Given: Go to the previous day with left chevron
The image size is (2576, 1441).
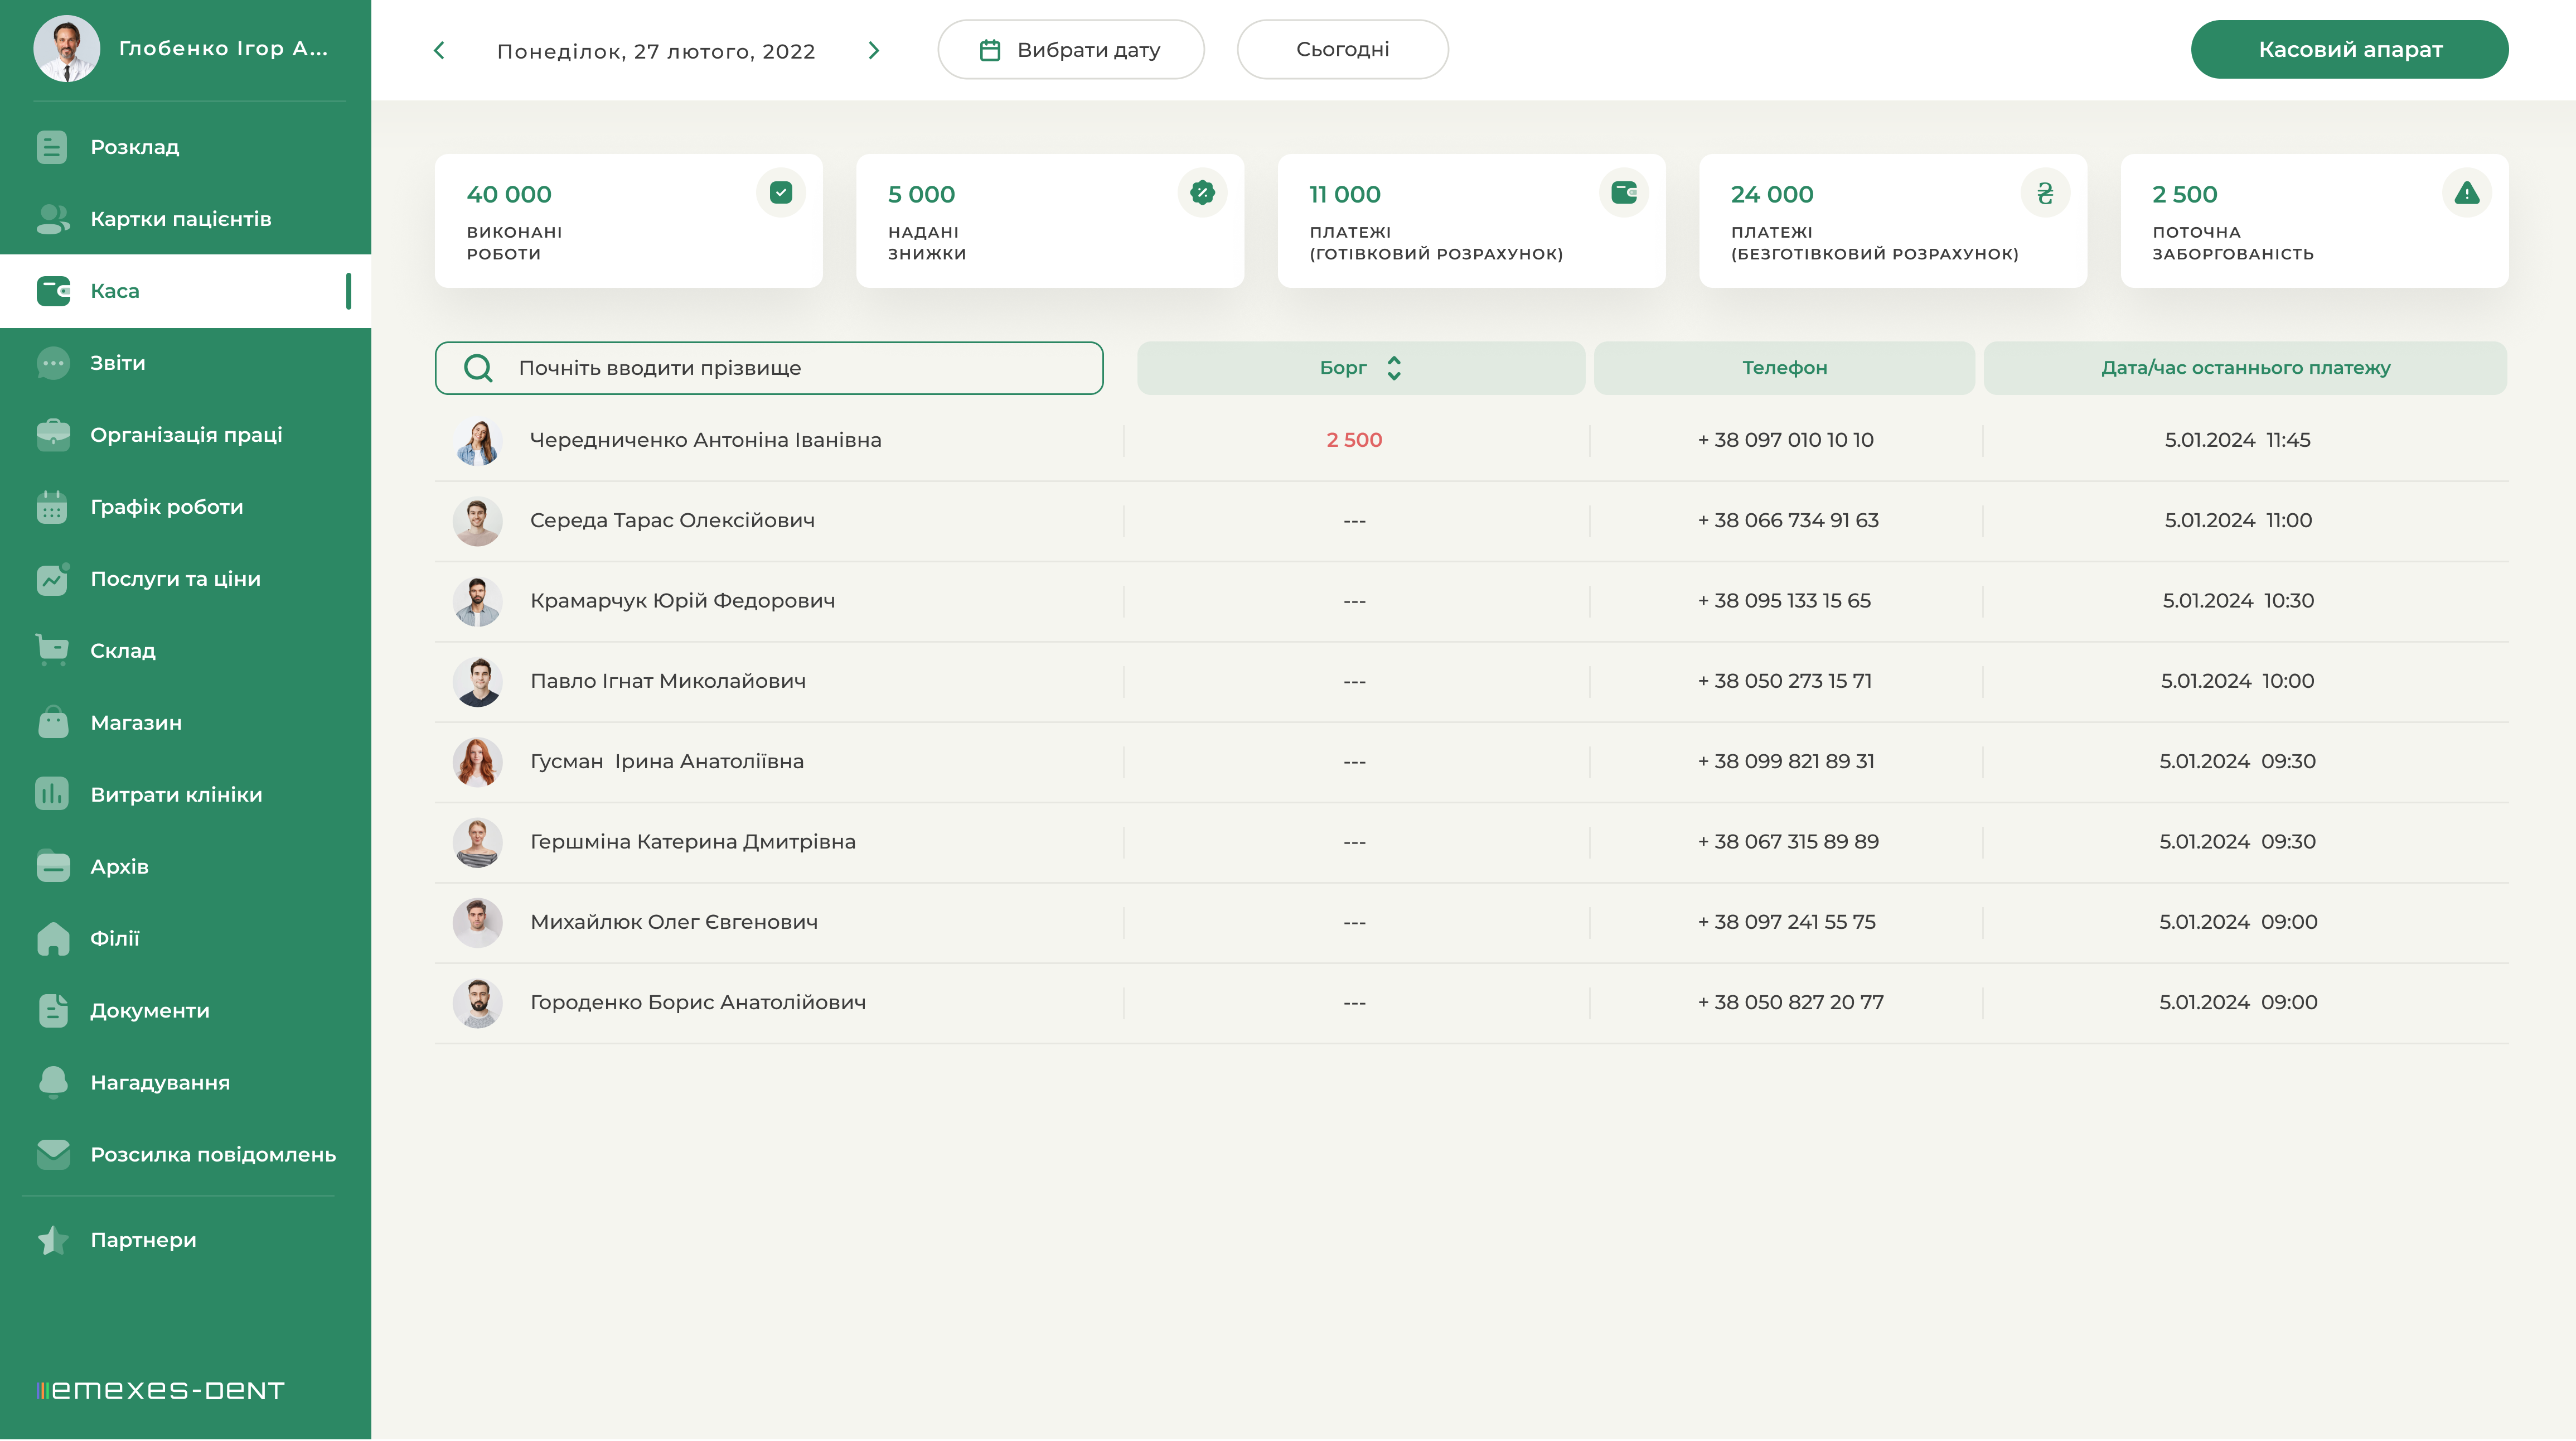Looking at the screenshot, I should tap(439, 50).
